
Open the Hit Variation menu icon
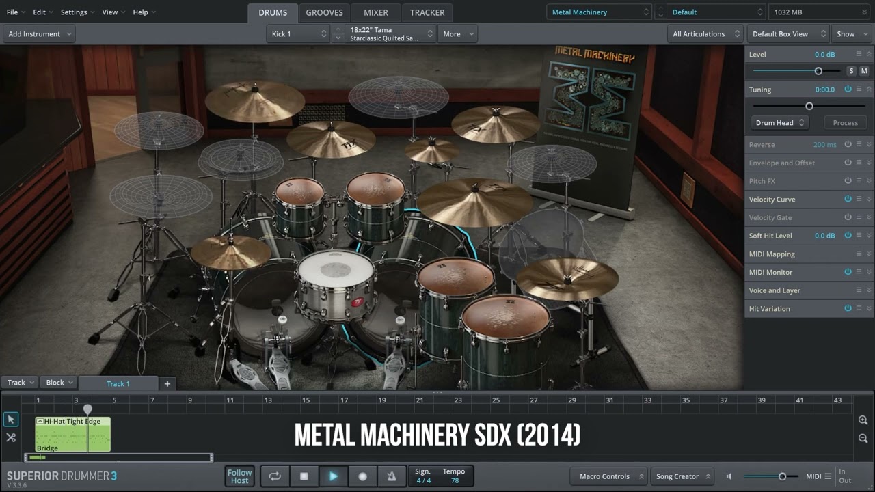click(x=859, y=308)
